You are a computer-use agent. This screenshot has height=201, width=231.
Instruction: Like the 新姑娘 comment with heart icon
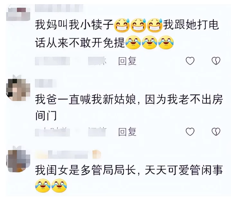(x=190, y=132)
